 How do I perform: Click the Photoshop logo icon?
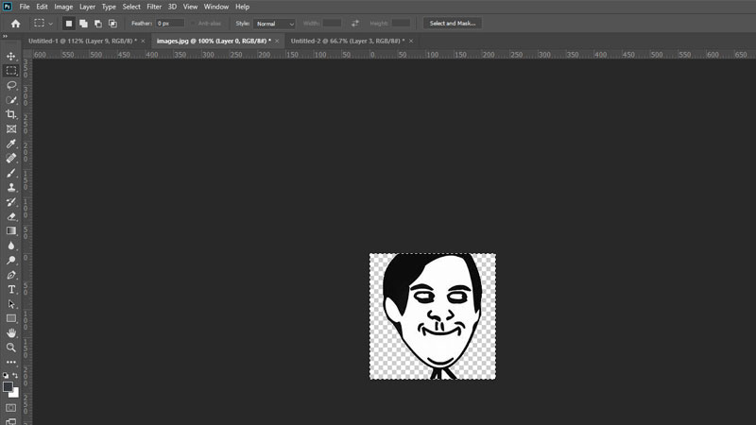(x=8, y=7)
